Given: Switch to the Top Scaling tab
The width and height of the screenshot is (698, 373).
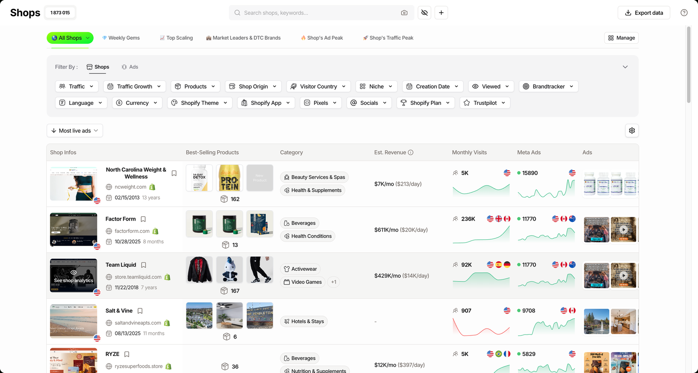Looking at the screenshot, I should point(176,38).
